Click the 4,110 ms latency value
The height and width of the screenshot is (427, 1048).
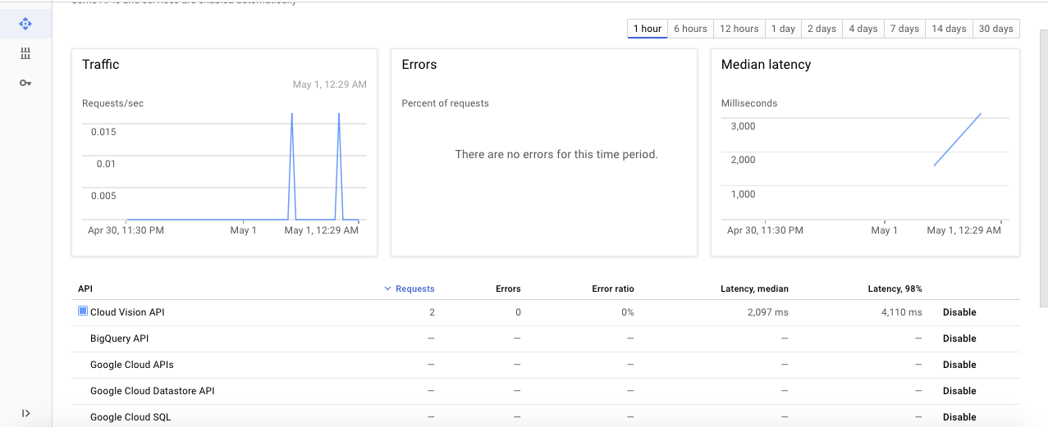click(902, 312)
